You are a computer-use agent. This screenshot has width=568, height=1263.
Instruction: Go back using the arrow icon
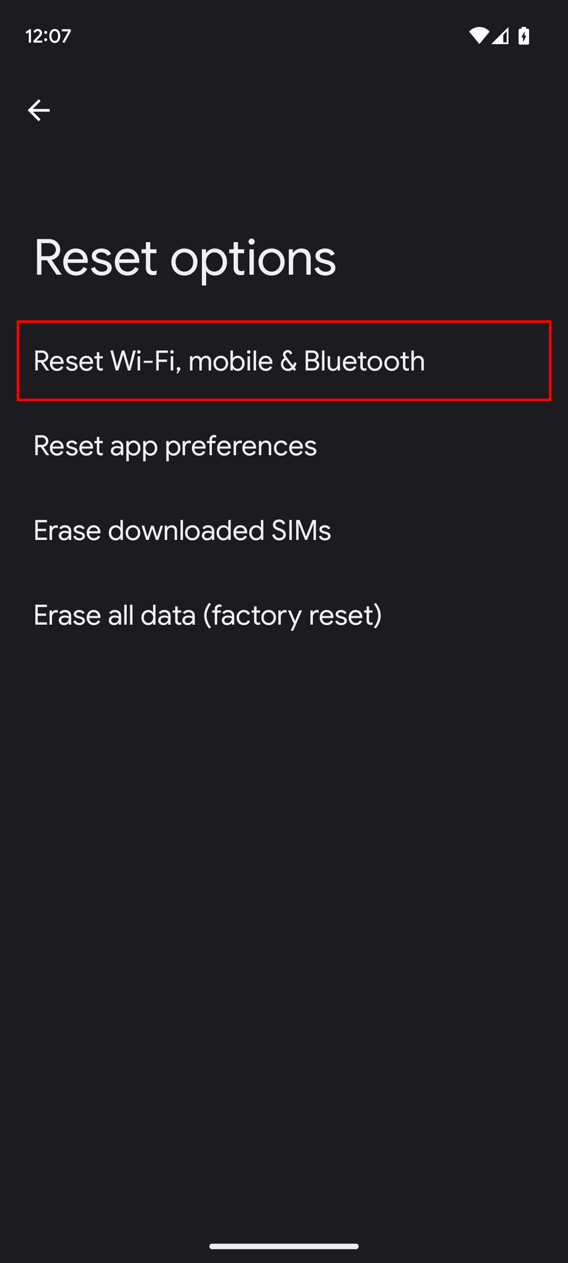click(39, 110)
